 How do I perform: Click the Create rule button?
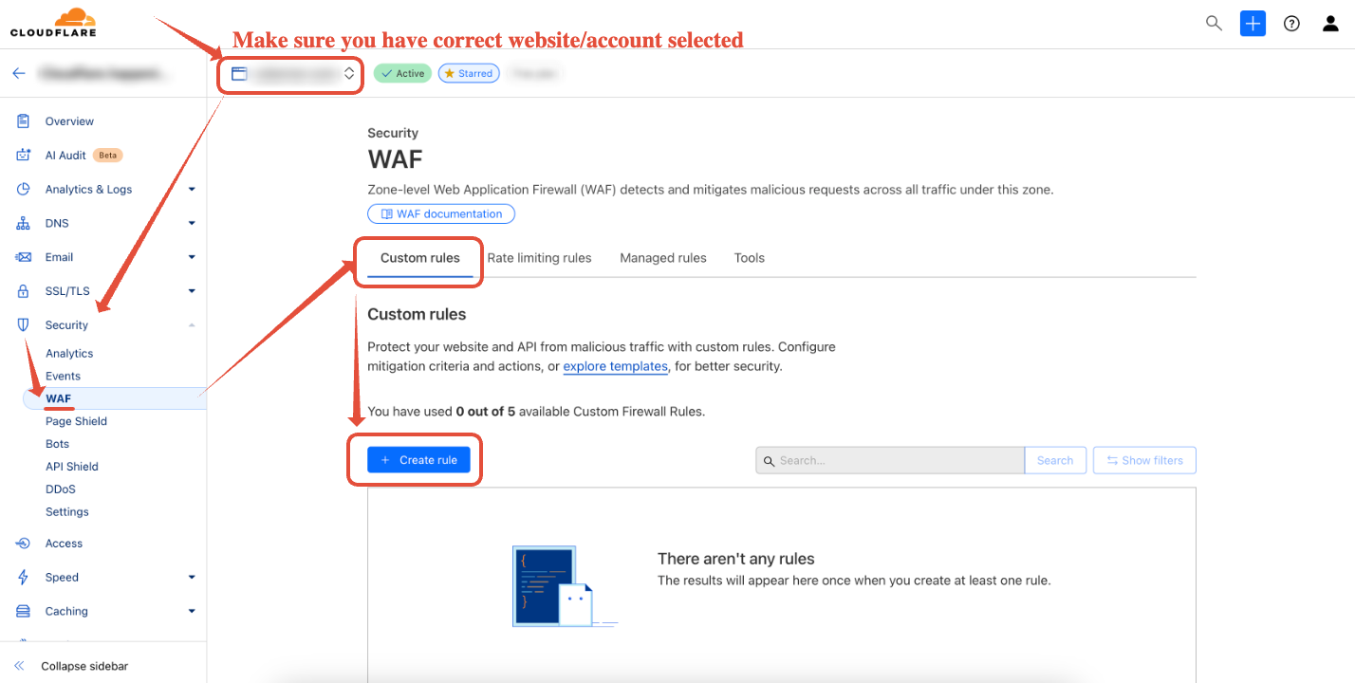point(418,460)
